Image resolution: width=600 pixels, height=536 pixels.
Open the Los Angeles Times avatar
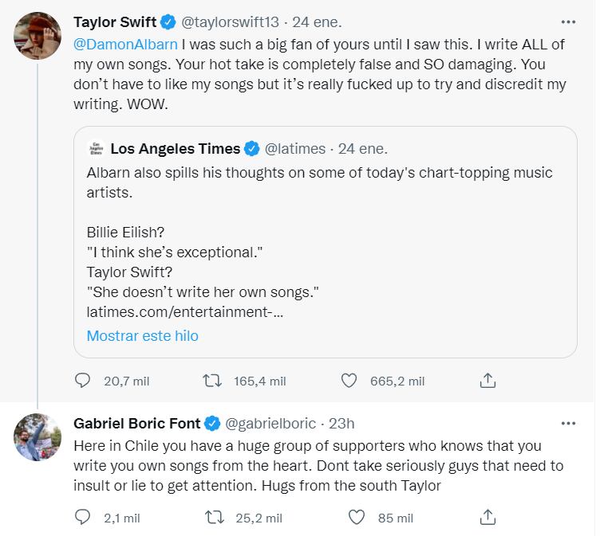96,149
